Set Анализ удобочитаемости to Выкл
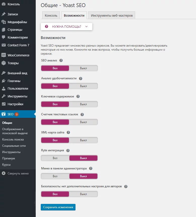196x217 pixels. click(x=83, y=86)
